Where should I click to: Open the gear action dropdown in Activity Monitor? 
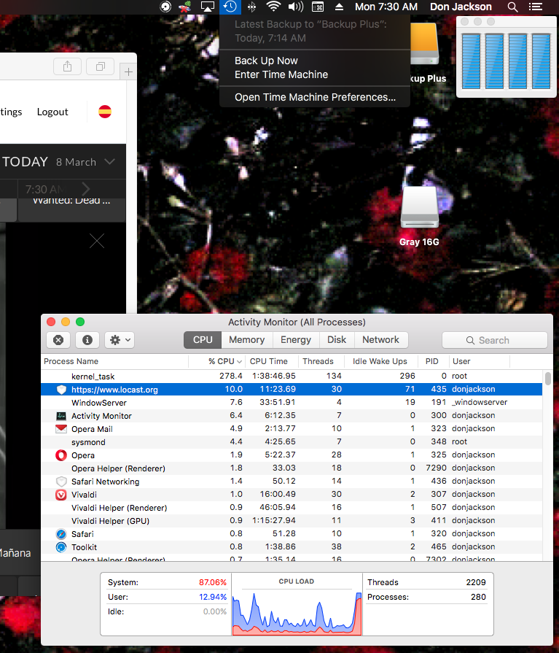tap(120, 340)
